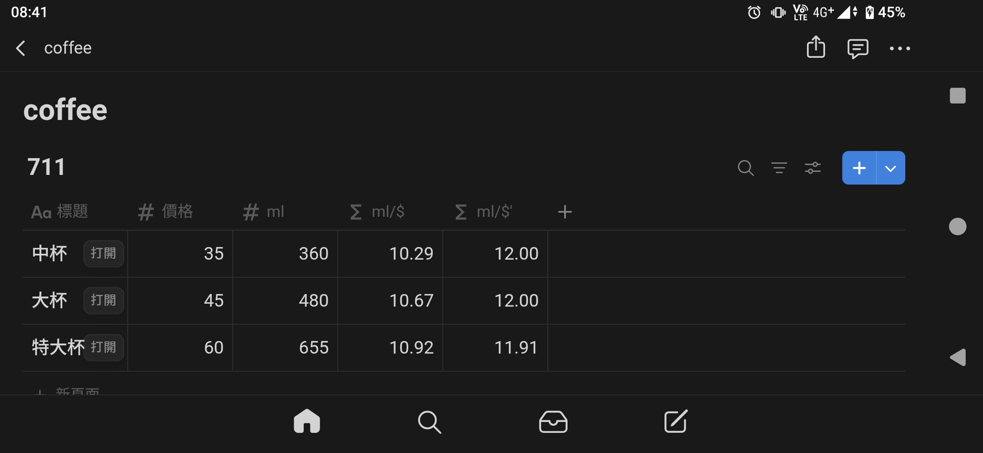
Task: Go to Home tab in bottom bar
Action: pyautogui.click(x=307, y=421)
